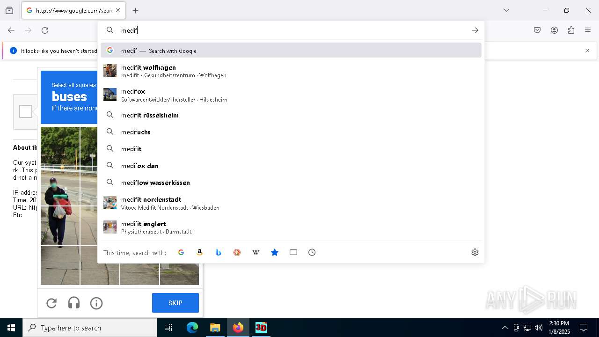
Task: Open the Extensions puzzle icon
Action: 571,30
